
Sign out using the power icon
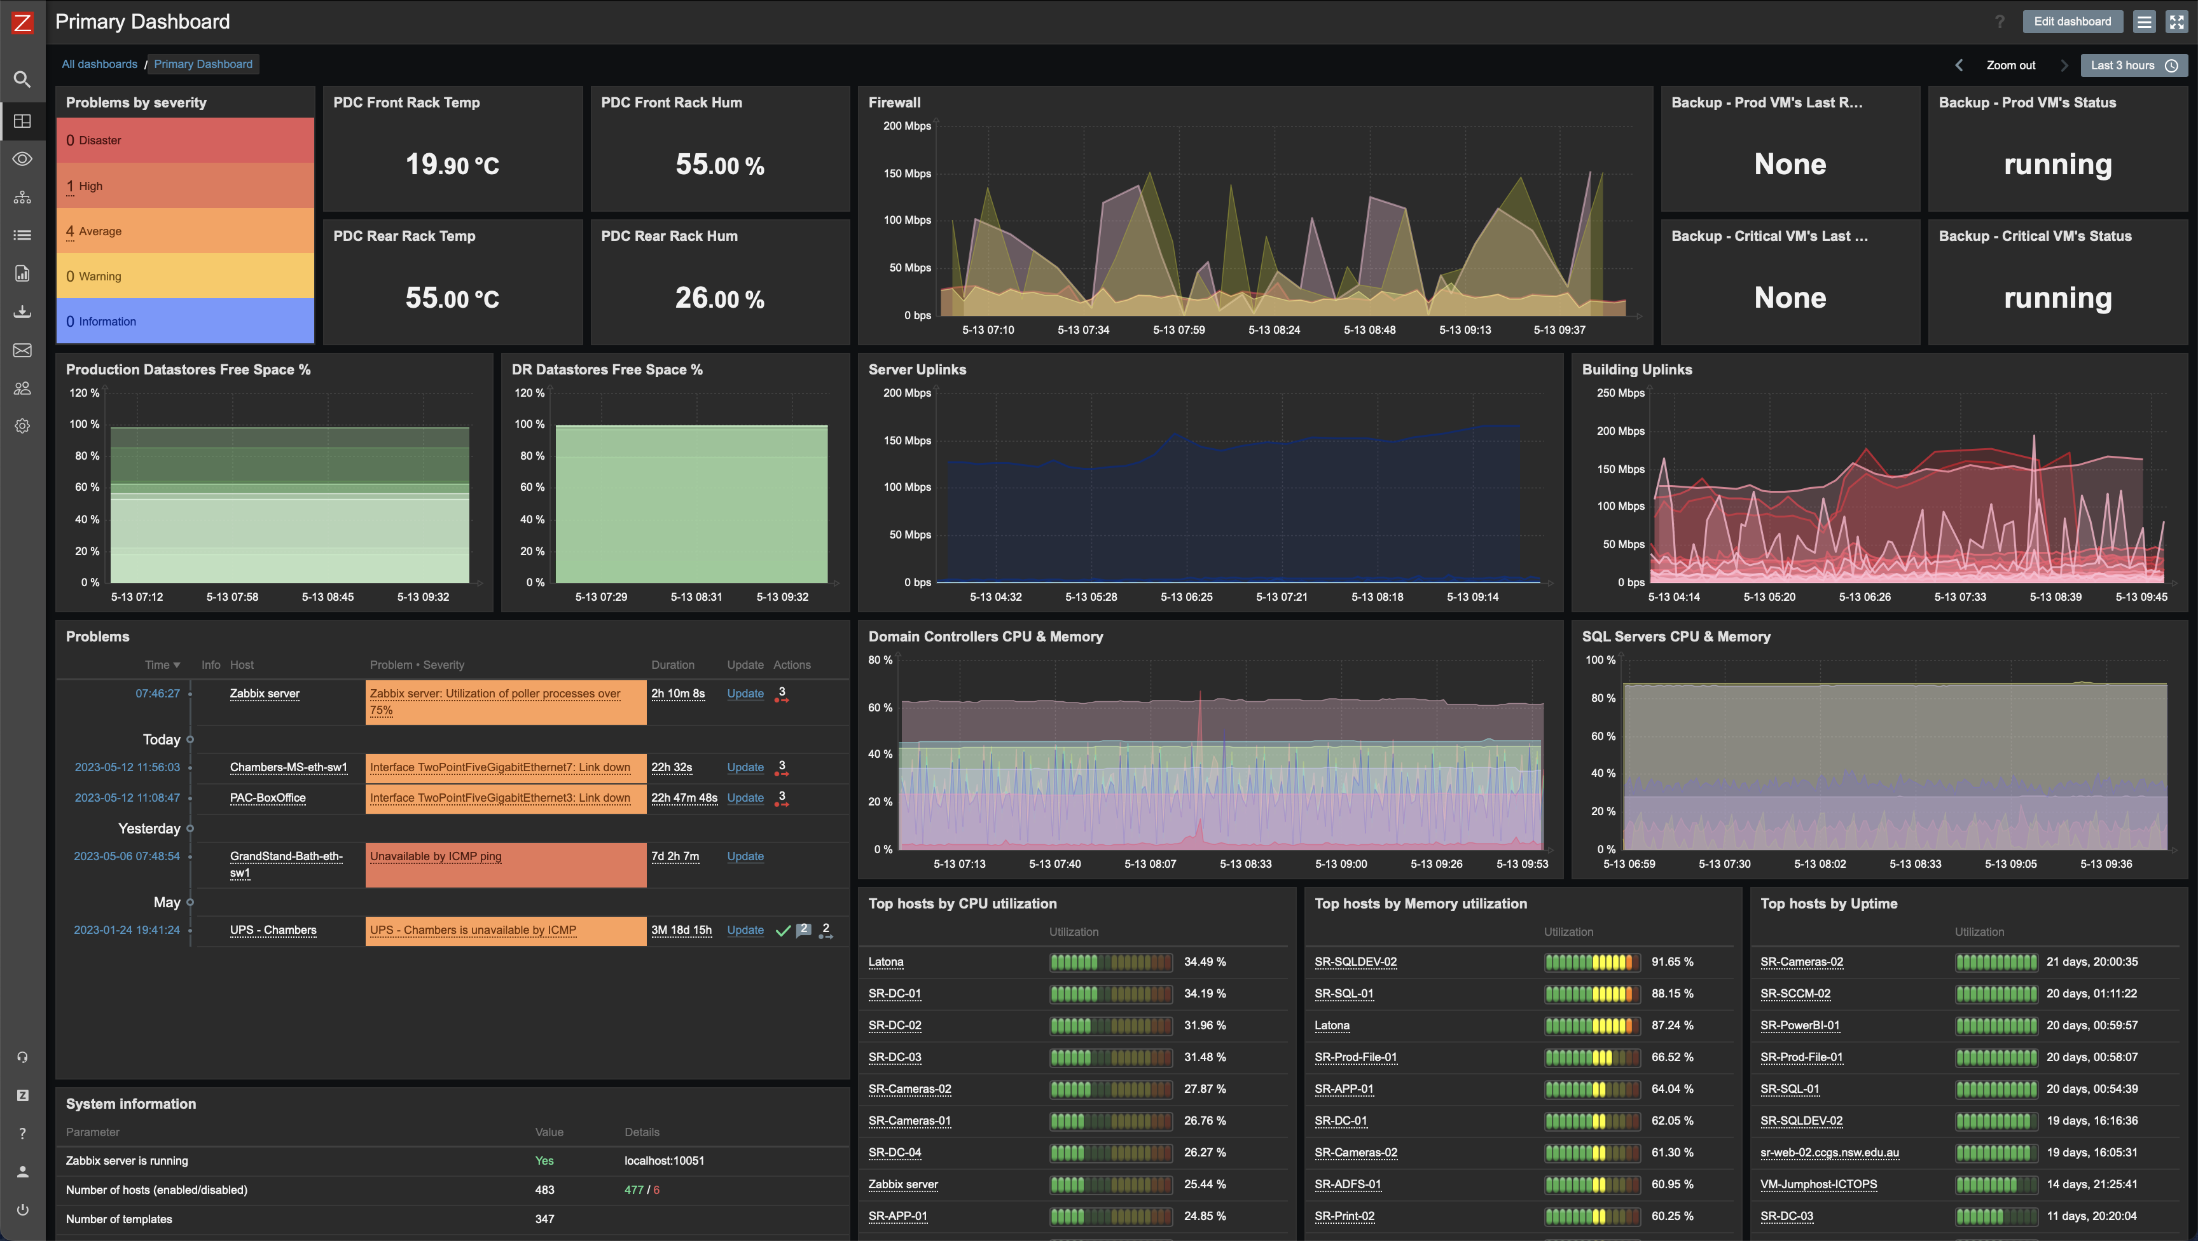(x=23, y=1209)
